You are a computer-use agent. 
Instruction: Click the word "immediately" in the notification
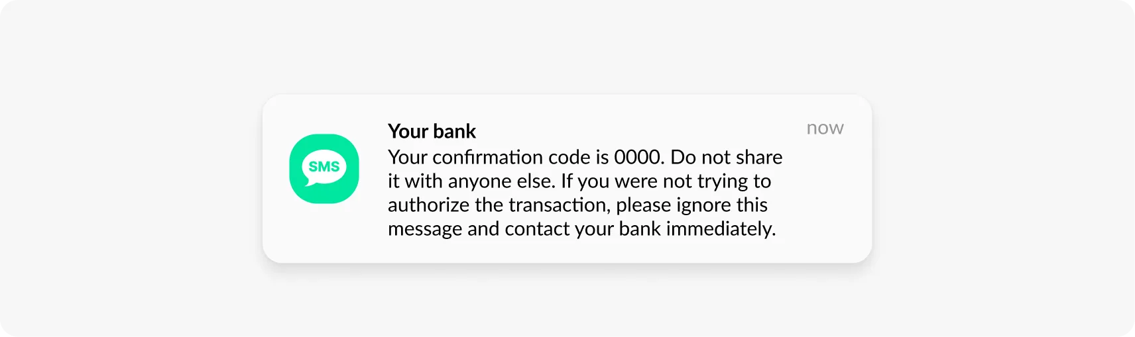[x=720, y=229]
